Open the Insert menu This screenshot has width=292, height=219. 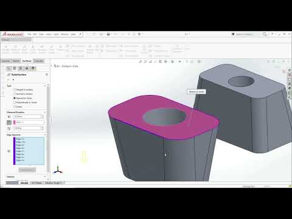49,34
